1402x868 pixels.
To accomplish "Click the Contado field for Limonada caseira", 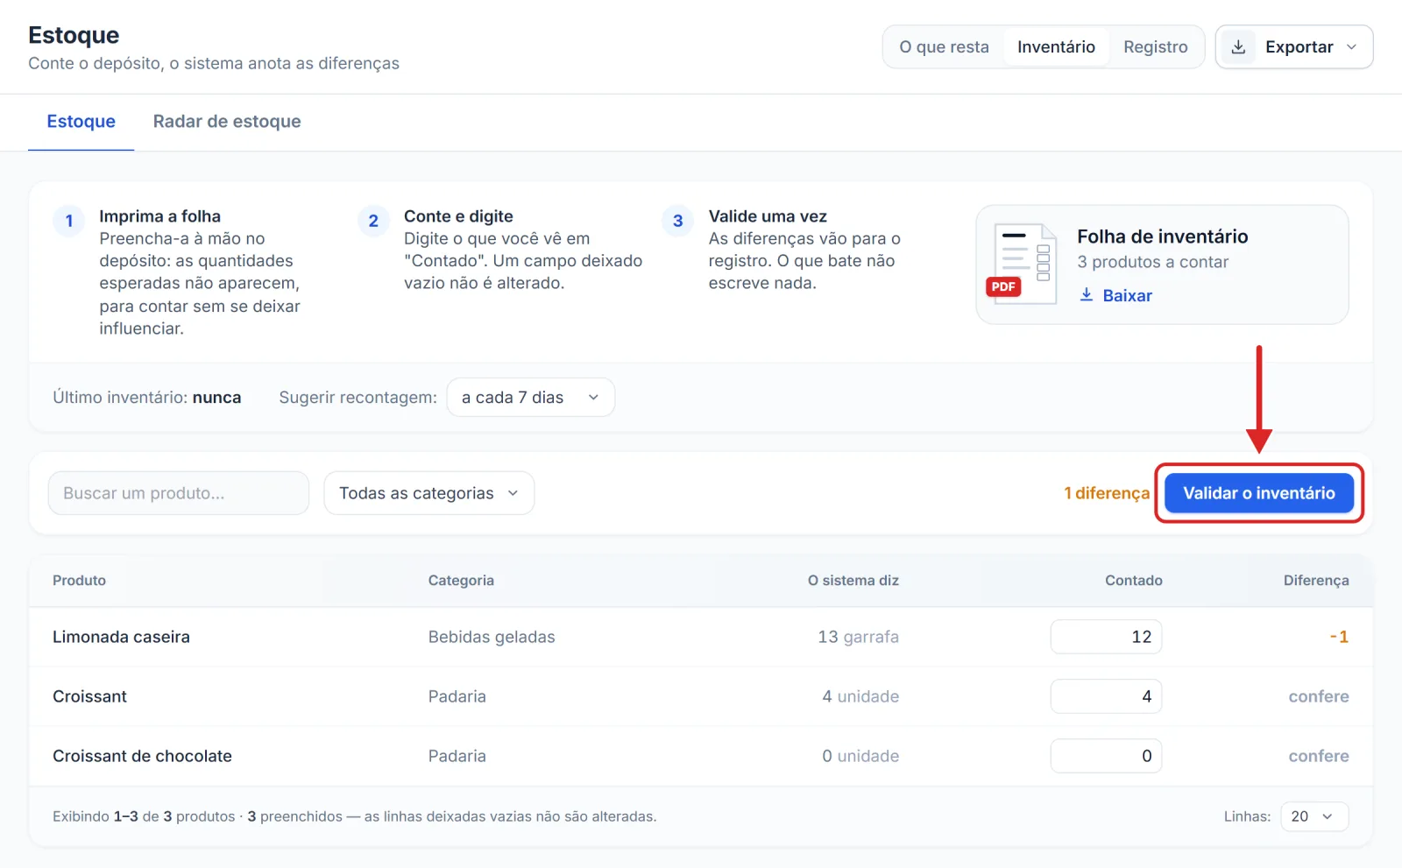I will tap(1107, 637).
